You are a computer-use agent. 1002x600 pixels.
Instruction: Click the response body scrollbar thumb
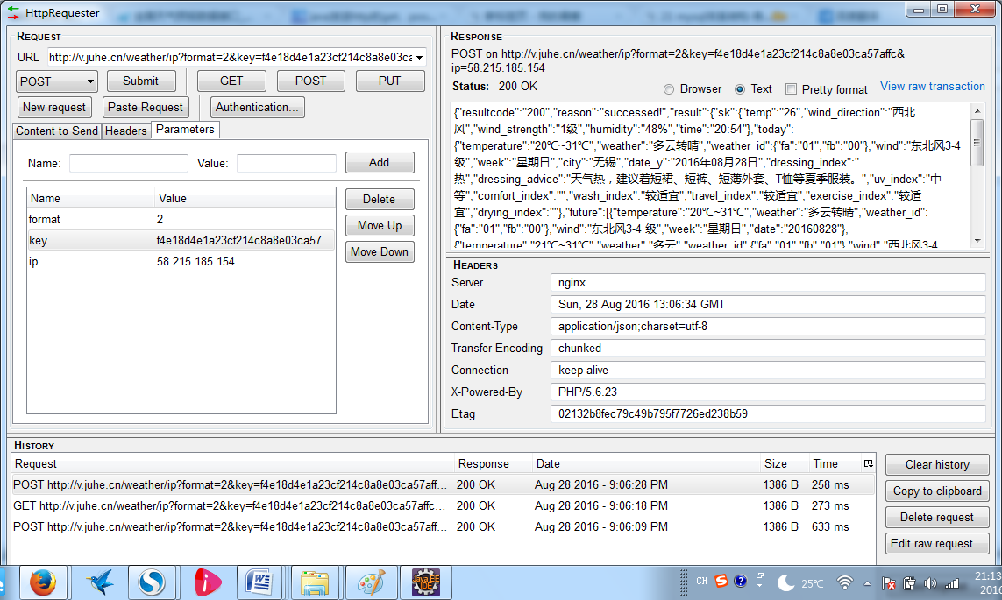(977, 143)
